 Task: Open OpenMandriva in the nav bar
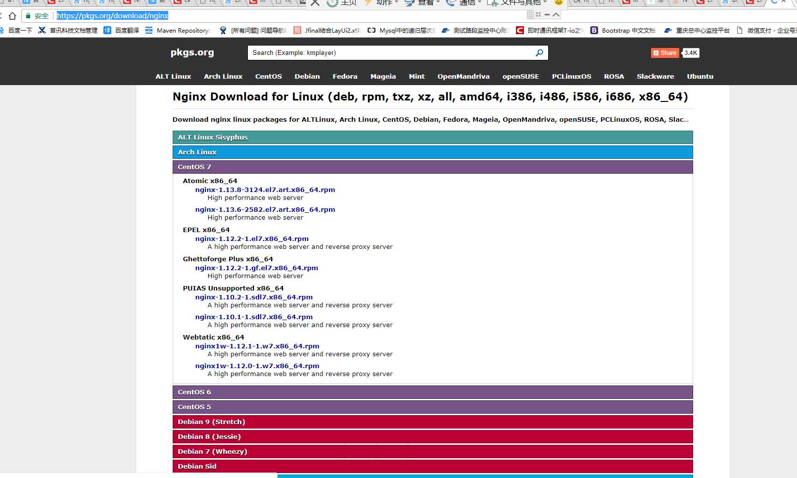pos(464,76)
